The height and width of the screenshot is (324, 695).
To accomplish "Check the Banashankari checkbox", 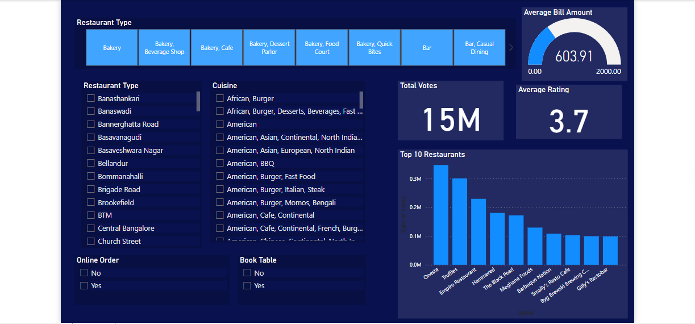I will [x=91, y=98].
